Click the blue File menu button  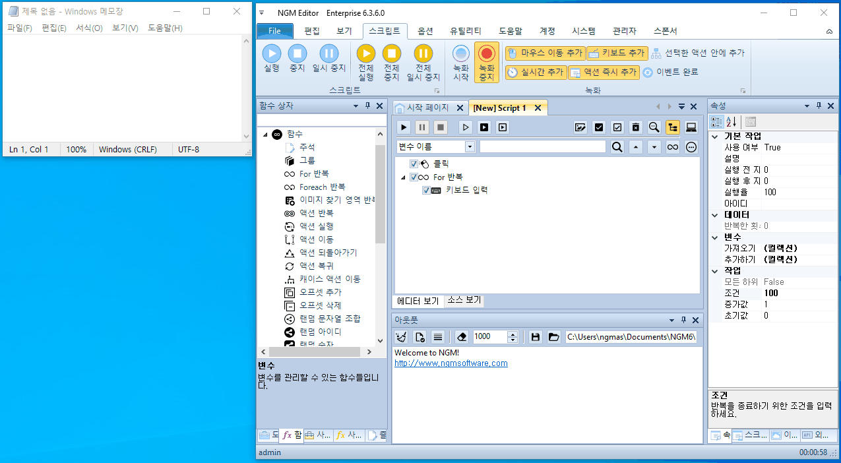(274, 31)
